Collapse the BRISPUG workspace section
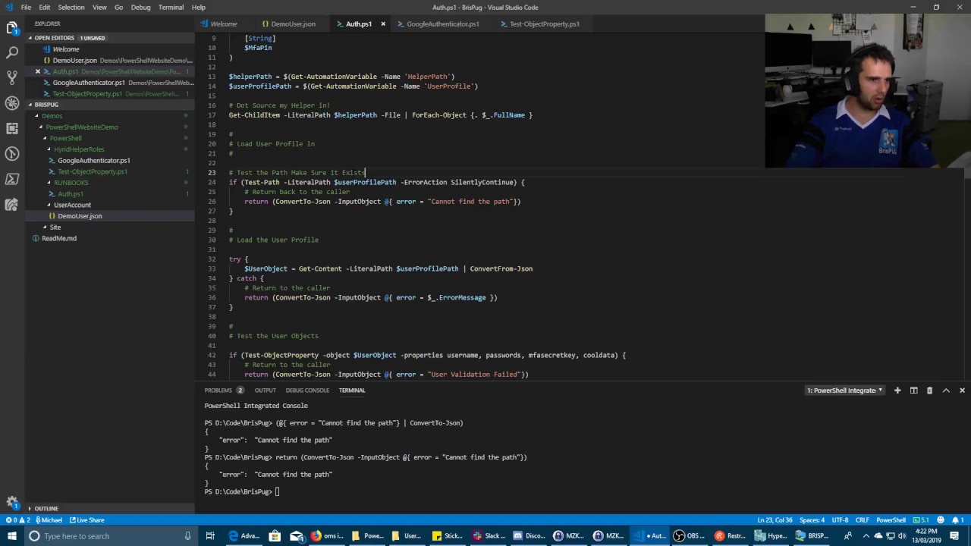Viewport: 971px width, 546px height. (x=46, y=105)
